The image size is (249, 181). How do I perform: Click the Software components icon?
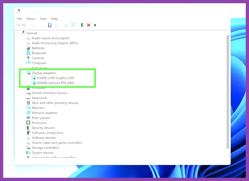pyautogui.click(x=28, y=132)
